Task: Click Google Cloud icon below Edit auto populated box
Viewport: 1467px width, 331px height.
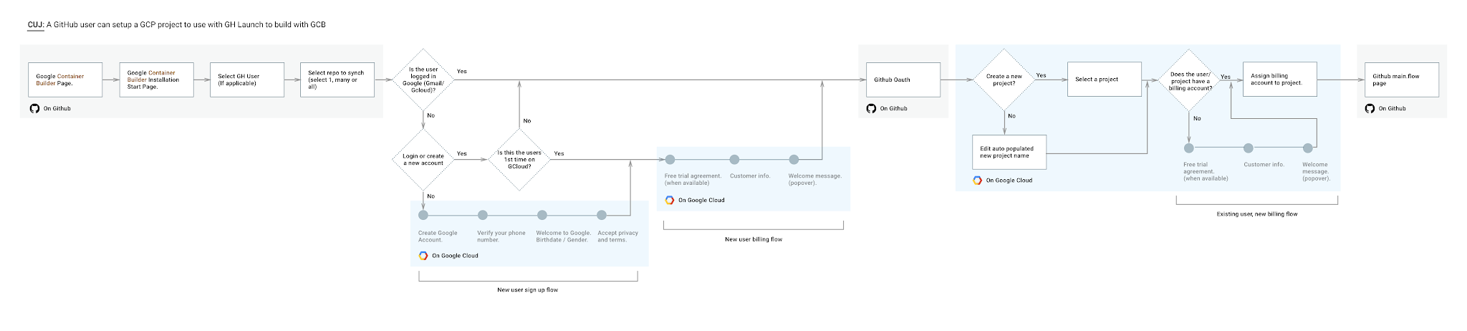Action: [x=977, y=181]
